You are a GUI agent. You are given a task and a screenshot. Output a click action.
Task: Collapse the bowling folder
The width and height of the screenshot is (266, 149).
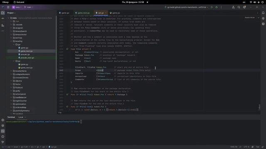click(x=11, y=41)
